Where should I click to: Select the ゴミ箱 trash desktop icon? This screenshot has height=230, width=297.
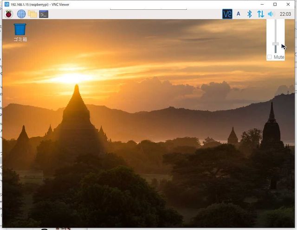tap(20, 32)
